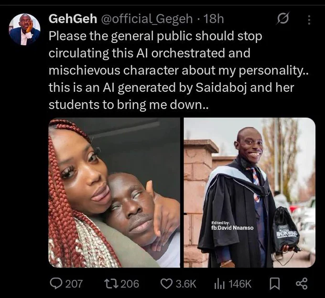Tap the retweet icon

tap(111, 284)
